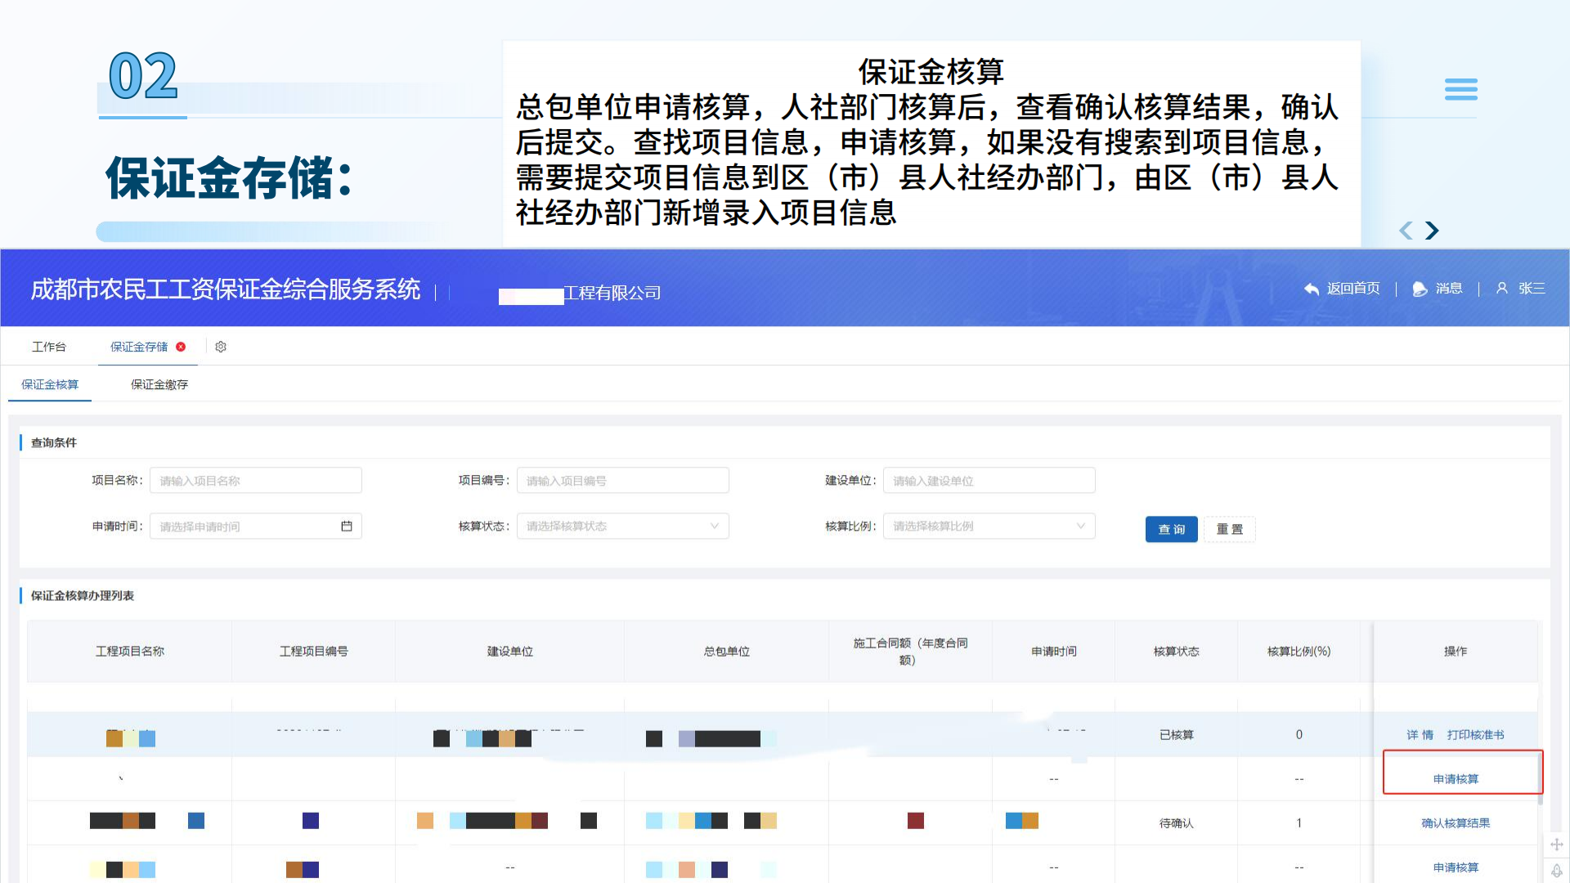Image resolution: width=1570 pixels, height=883 pixels.
Task: Switch to the 工作台 tab
Action: click(49, 346)
